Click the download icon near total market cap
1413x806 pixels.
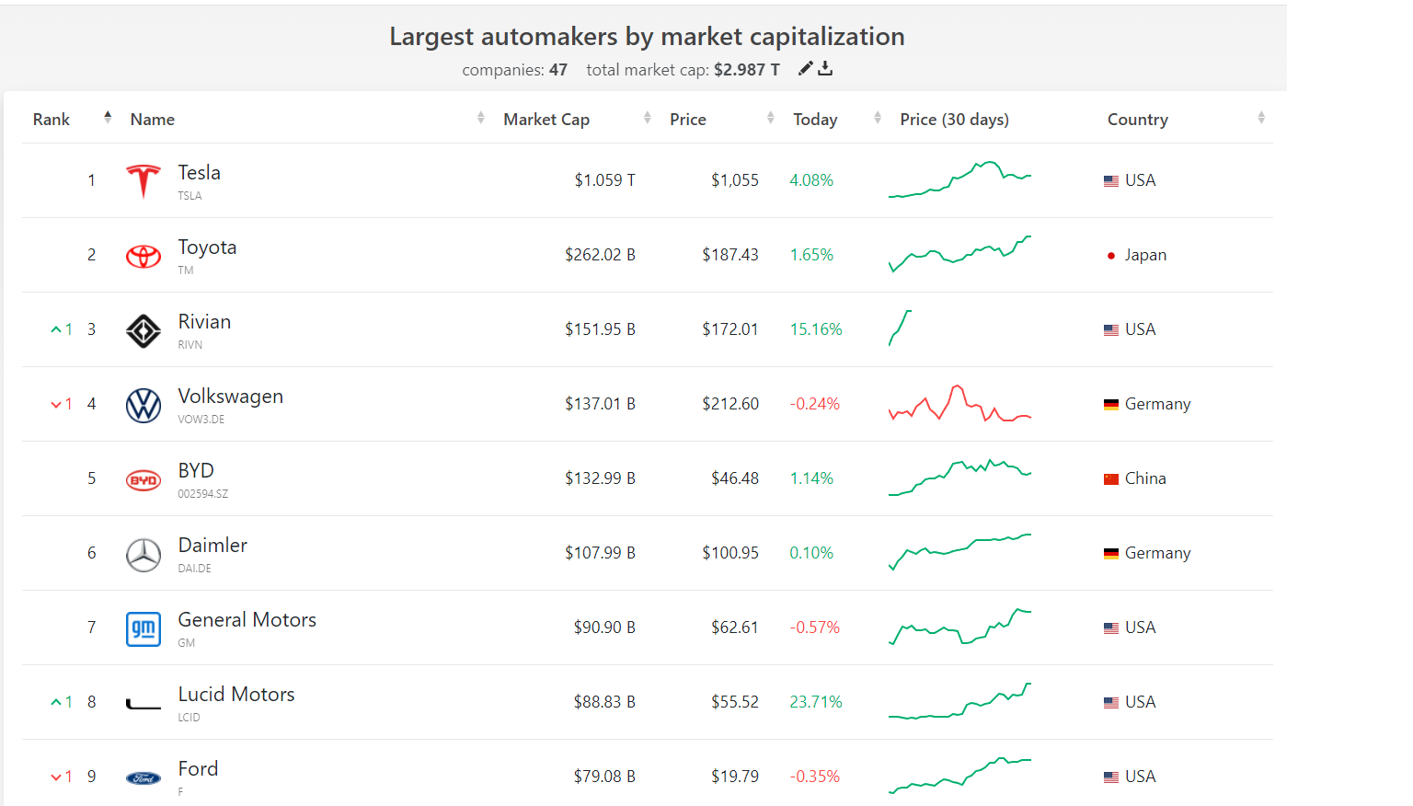(x=825, y=68)
